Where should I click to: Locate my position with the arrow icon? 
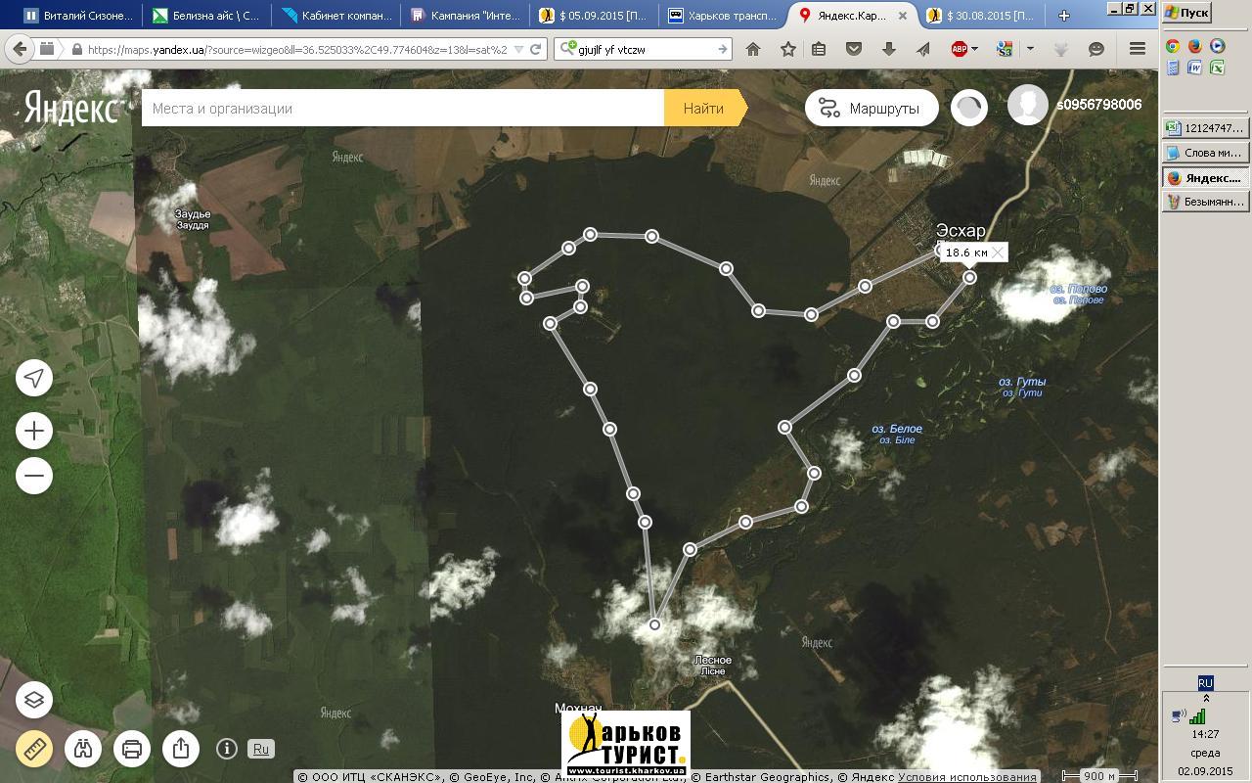(x=34, y=379)
